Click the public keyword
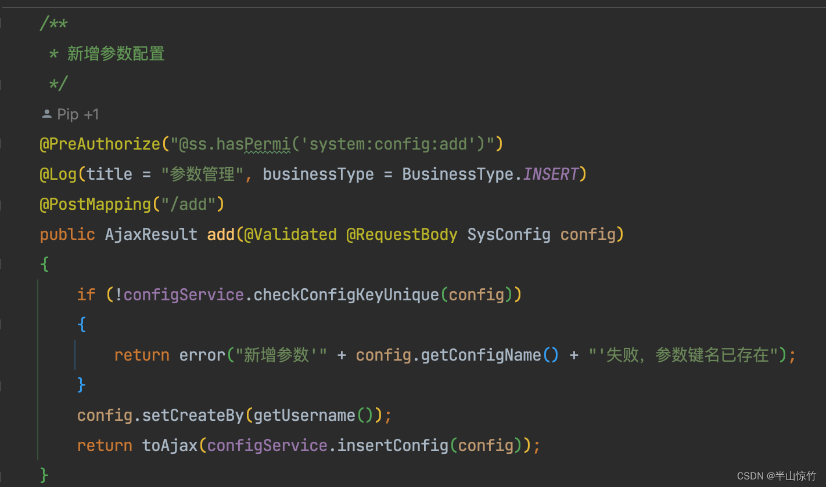This screenshot has width=826, height=487. [67, 234]
